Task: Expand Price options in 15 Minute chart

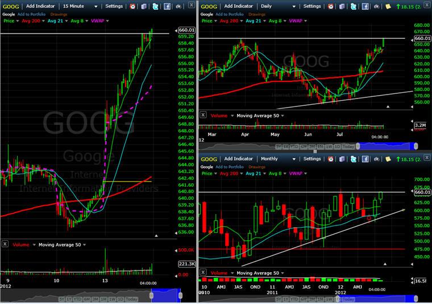Action: 18,21
